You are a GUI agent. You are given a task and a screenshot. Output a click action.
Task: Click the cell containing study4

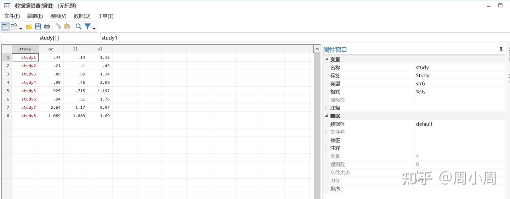click(25, 82)
